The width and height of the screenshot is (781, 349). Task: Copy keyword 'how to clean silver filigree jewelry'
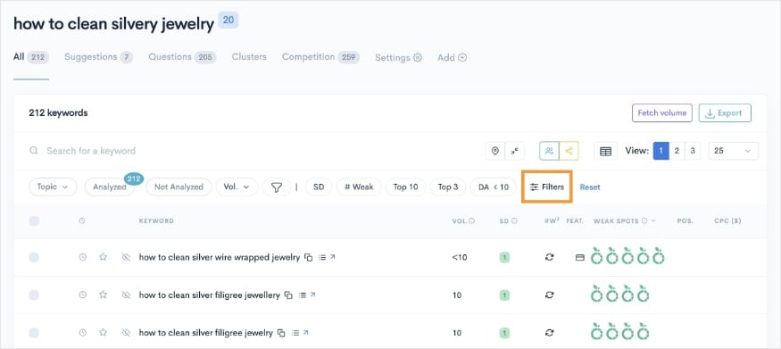tap(281, 333)
